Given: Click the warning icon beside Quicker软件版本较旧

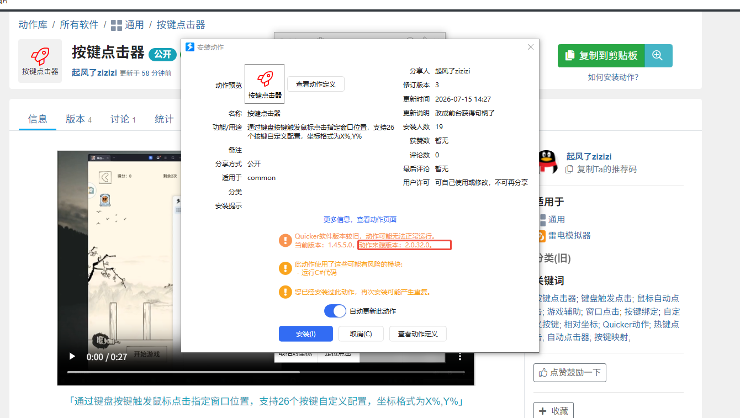Looking at the screenshot, I should click(285, 240).
